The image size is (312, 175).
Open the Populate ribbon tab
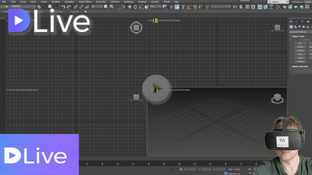75,12
